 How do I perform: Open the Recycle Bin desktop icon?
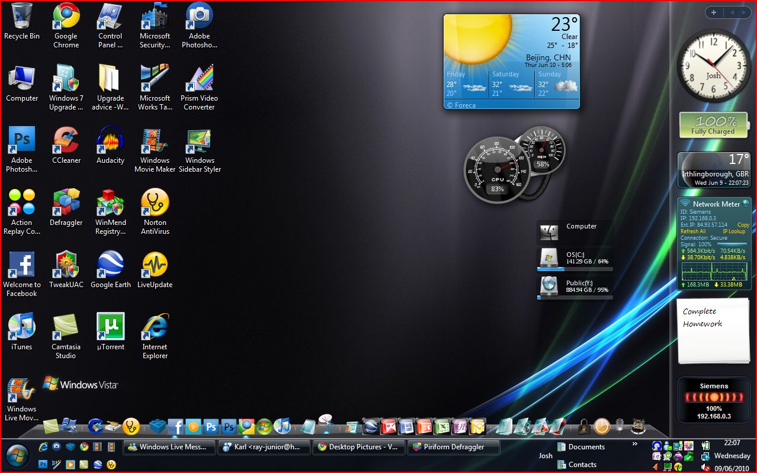pos(22,22)
